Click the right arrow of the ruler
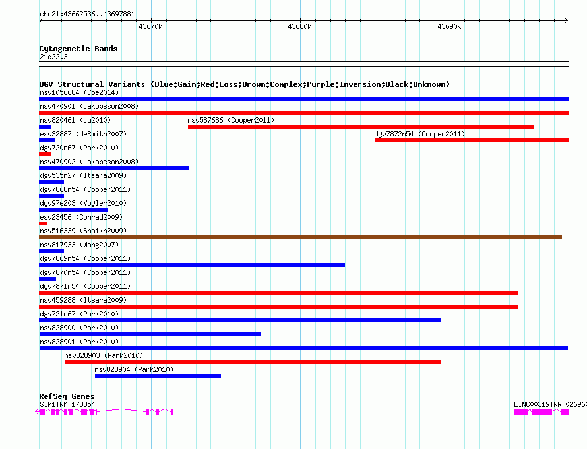The width and height of the screenshot is (587, 449). click(x=567, y=20)
